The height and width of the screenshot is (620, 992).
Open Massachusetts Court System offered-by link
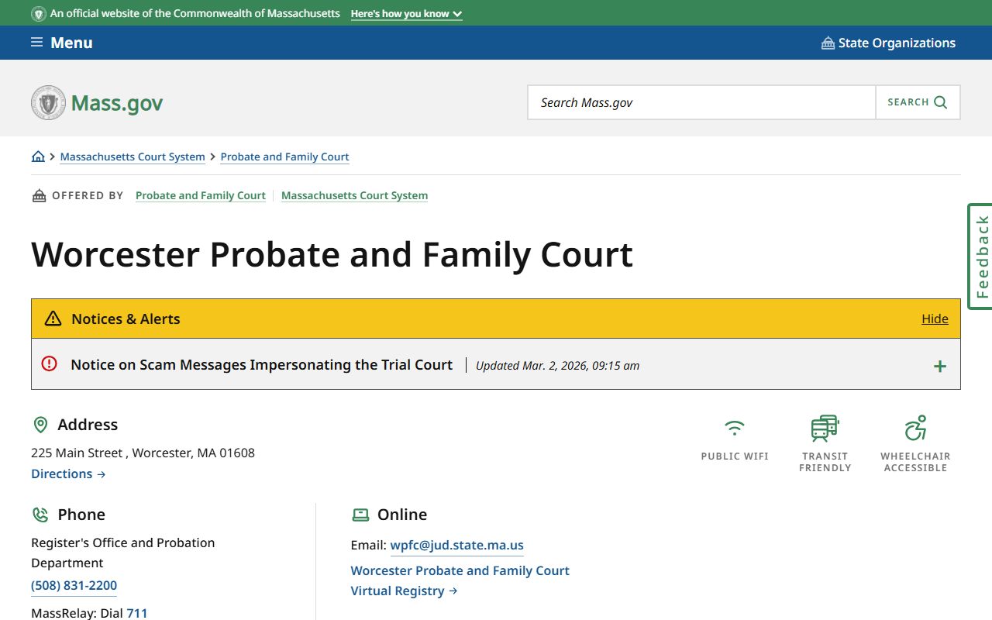click(x=354, y=195)
